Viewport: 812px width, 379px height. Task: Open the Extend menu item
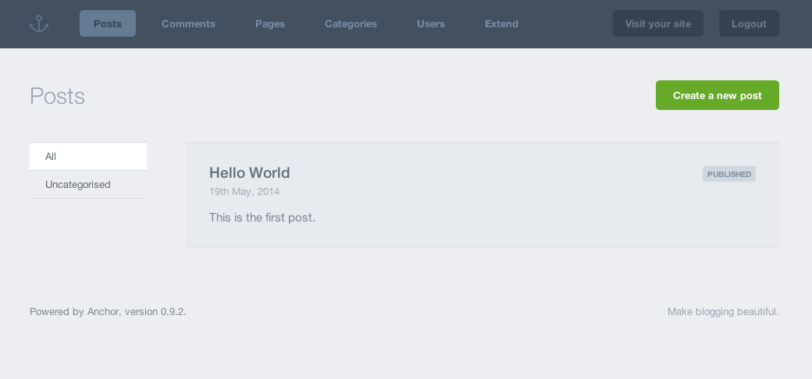coord(501,23)
